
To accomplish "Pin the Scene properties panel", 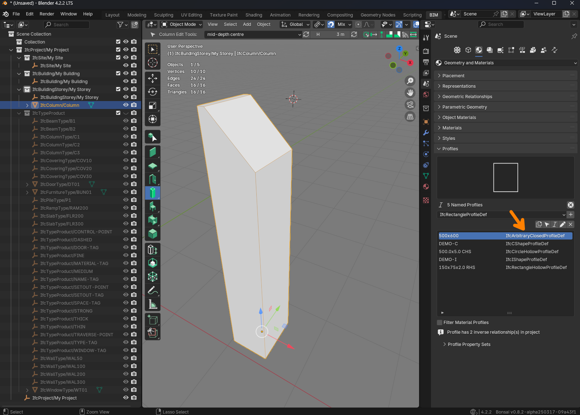I will [x=574, y=36].
